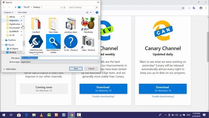Select Intel Driver and Support Assistant installer

(36, 42)
